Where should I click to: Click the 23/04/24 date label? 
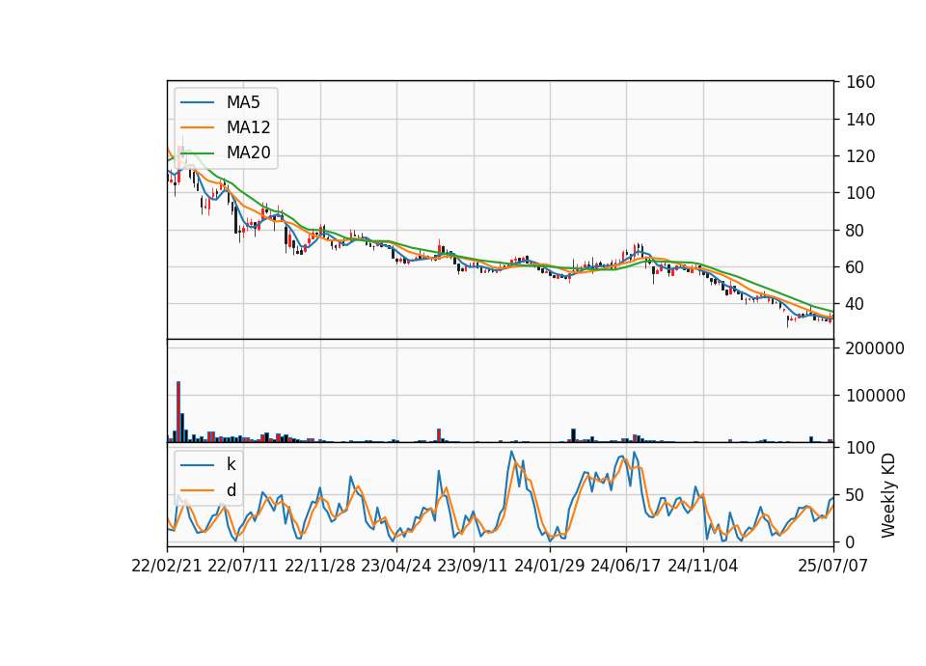coord(396,566)
